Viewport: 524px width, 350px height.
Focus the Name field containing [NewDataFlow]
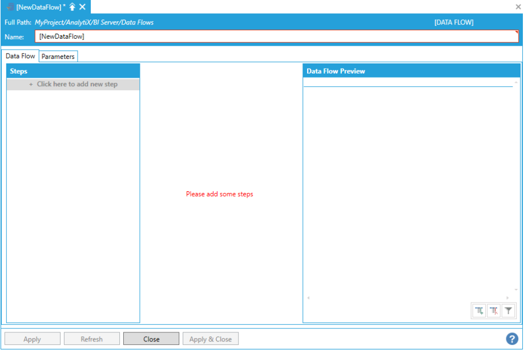(276, 37)
